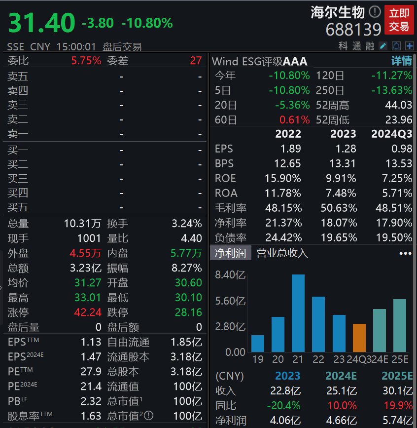This screenshot has height=428, width=417.
Task: Select the 2023 ROE value 9.91%
Action: [341, 178]
